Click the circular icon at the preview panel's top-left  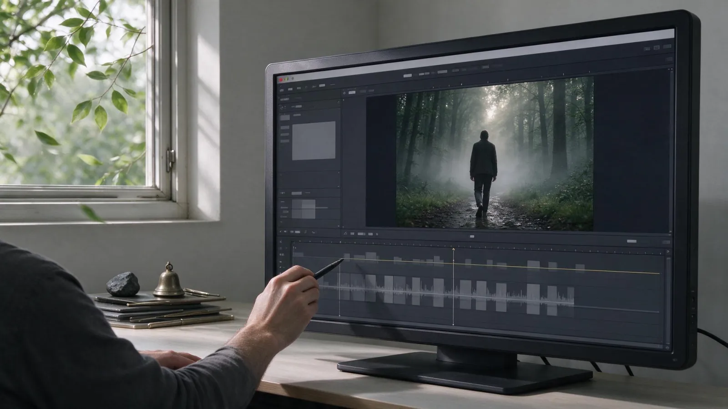coord(344,93)
